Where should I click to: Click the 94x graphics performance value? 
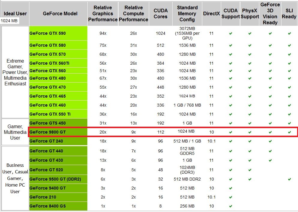103,34
